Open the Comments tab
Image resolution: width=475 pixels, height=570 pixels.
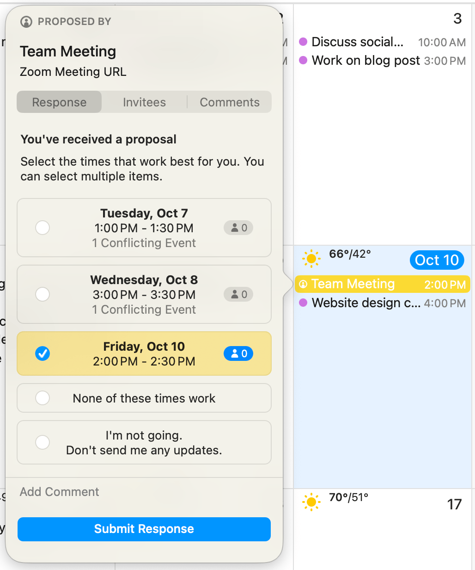[230, 102]
